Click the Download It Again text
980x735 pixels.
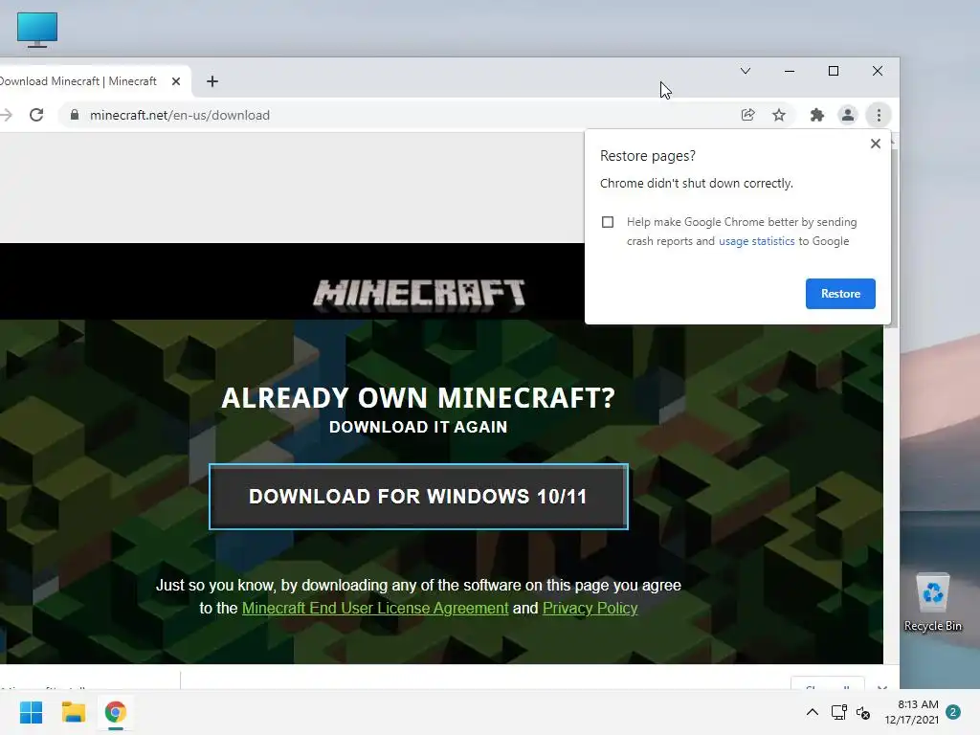(x=418, y=427)
